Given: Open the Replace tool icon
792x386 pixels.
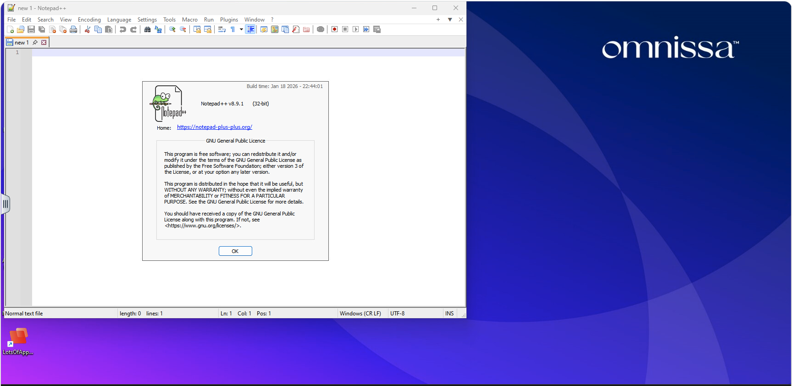Looking at the screenshot, I should (x=158, y=29).
